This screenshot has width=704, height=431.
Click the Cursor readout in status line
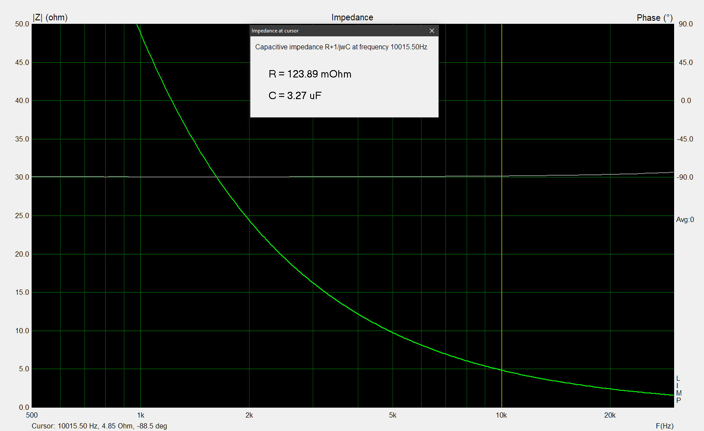(x=99, y=426)
